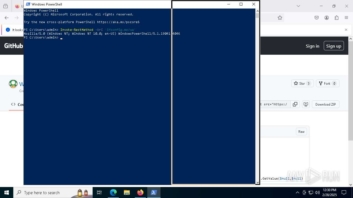Click the Code tab on the gist page
Viewport: 353px width, 198px height.
(17, 104)
